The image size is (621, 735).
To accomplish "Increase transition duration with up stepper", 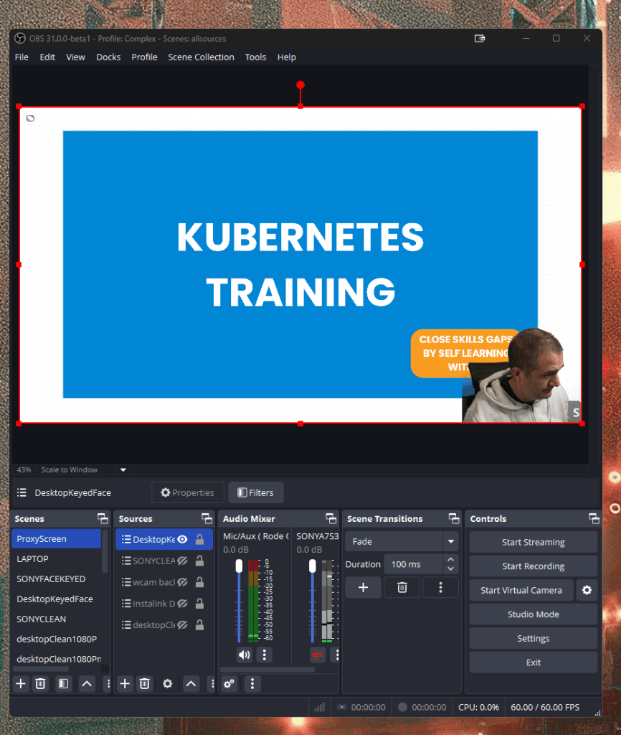I will click(x=450, y=559).
